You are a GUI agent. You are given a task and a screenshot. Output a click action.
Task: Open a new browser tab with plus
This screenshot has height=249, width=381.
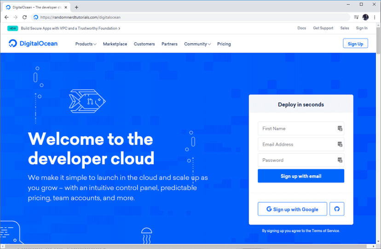coord(76,7)
